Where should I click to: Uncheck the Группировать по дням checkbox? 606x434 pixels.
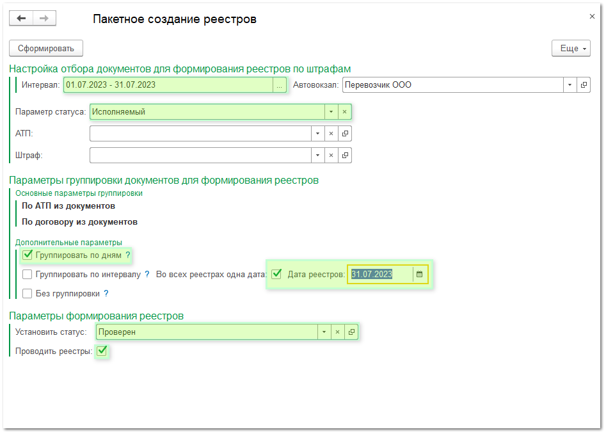(x=27, y=254)
